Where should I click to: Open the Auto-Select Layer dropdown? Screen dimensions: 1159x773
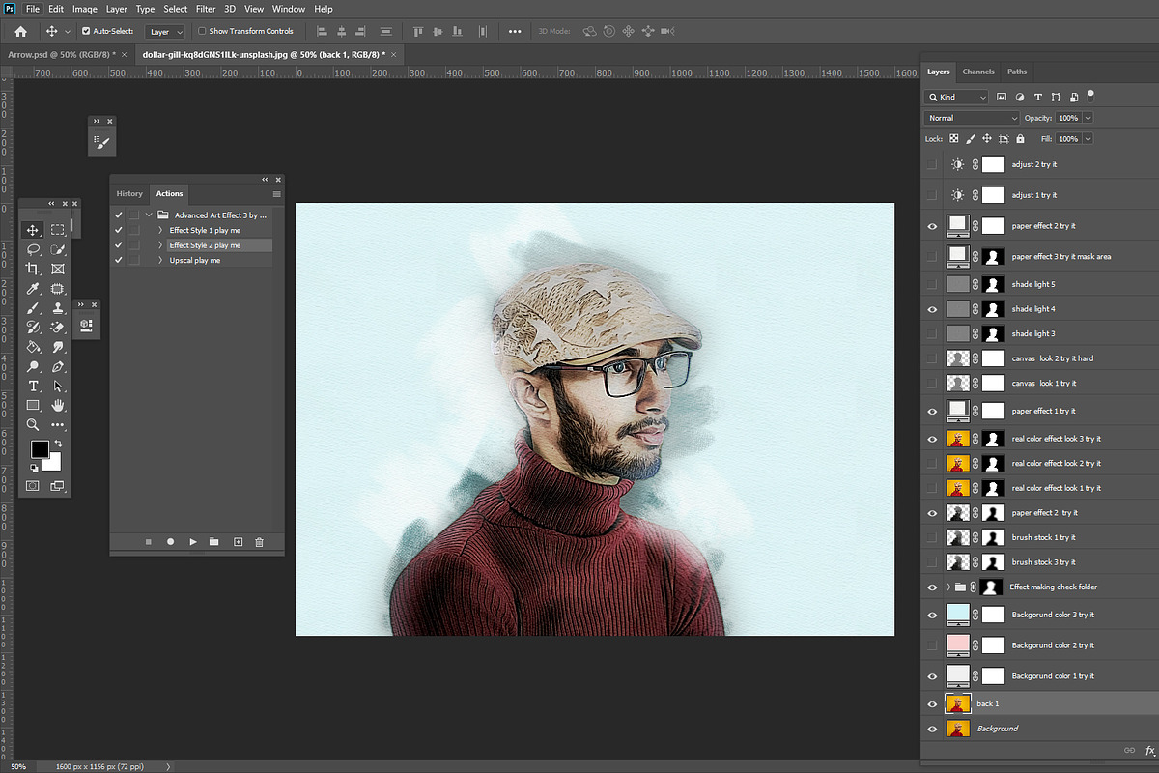pos(165,31)
